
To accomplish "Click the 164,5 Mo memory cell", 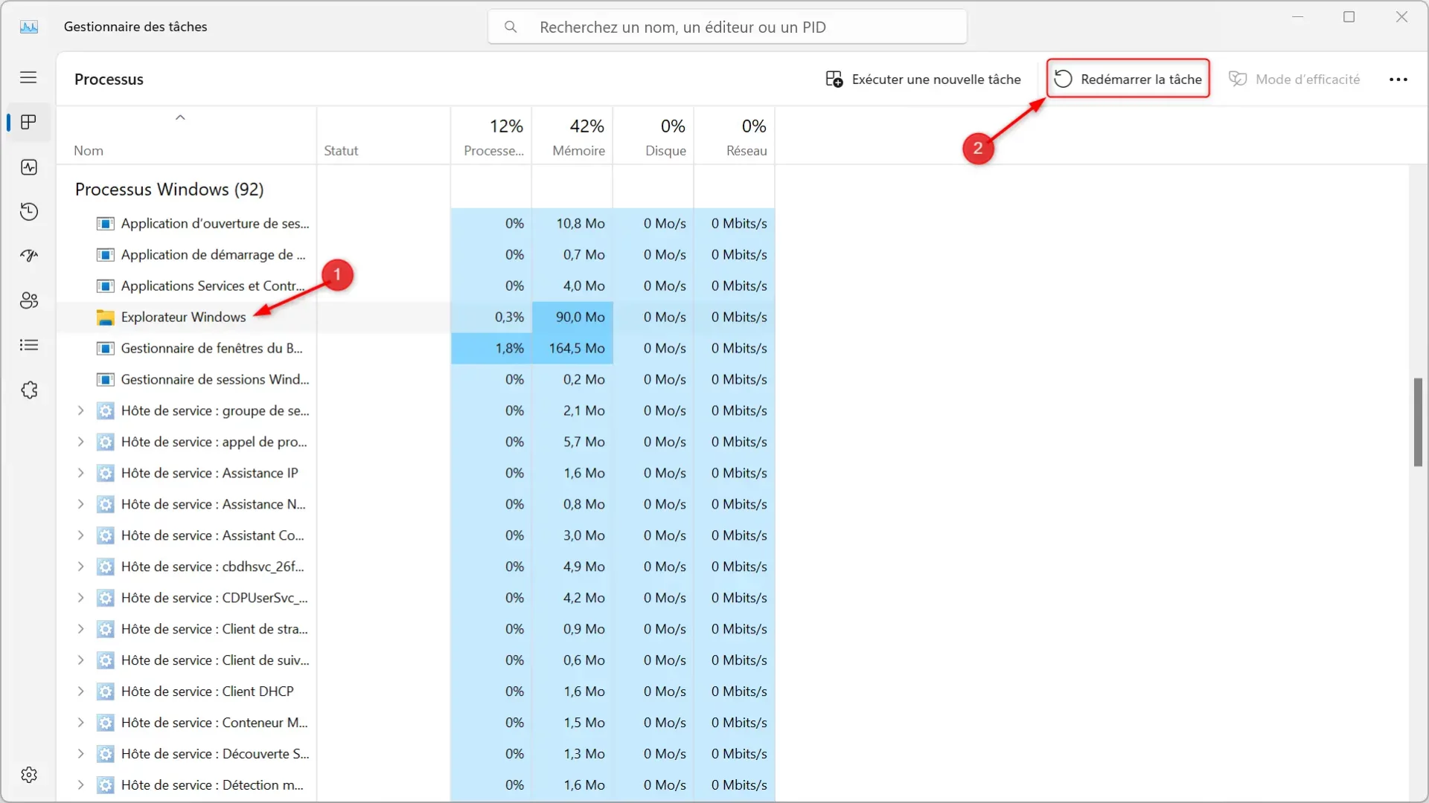I will 572,349.
